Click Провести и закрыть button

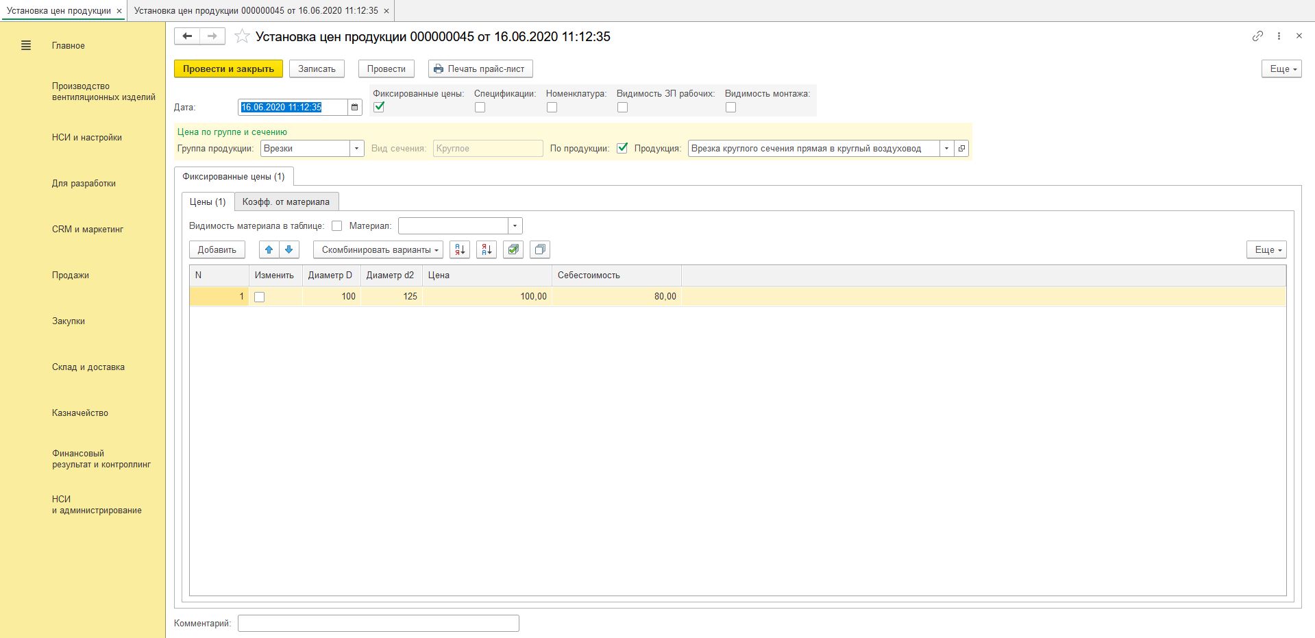[228, 69]
